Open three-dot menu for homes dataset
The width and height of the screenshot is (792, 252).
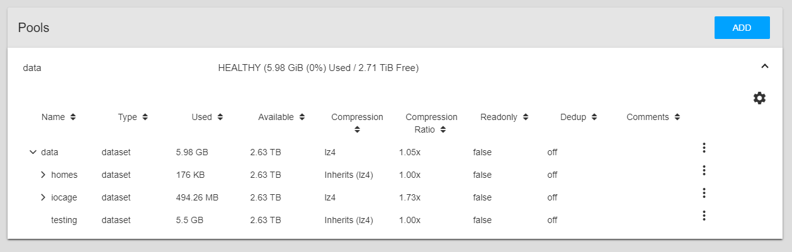(704, 170)
